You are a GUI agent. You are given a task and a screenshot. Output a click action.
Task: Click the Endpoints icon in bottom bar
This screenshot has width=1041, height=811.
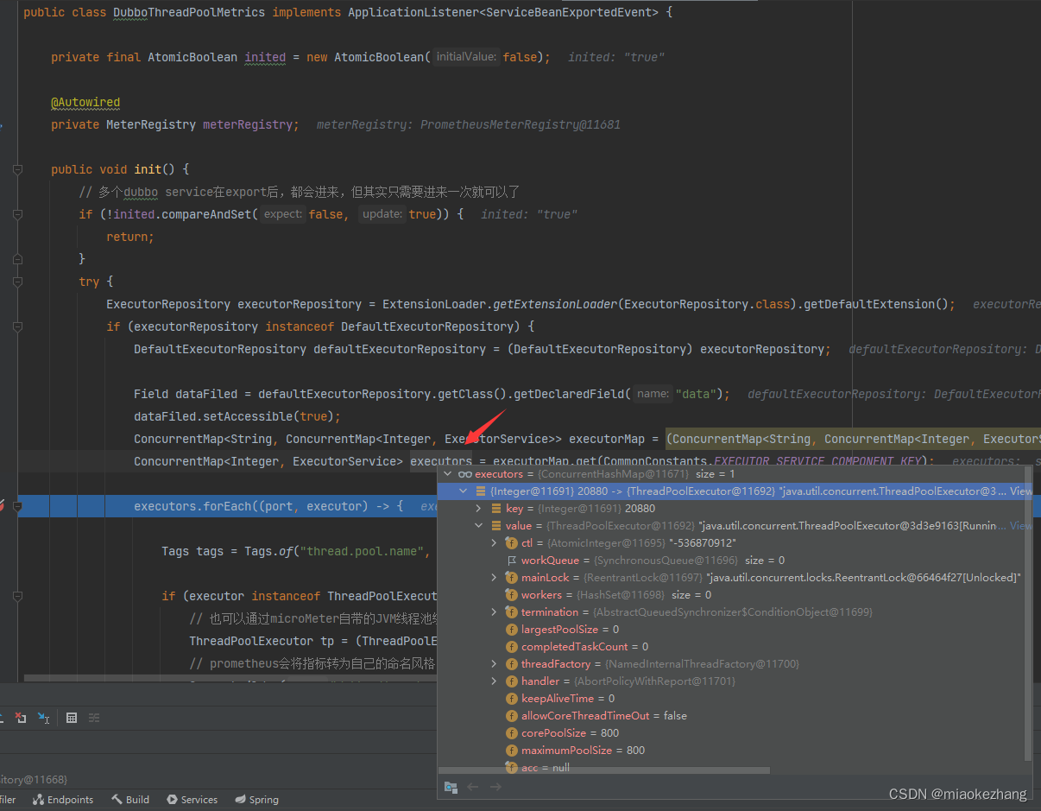[x=38, y=800]
